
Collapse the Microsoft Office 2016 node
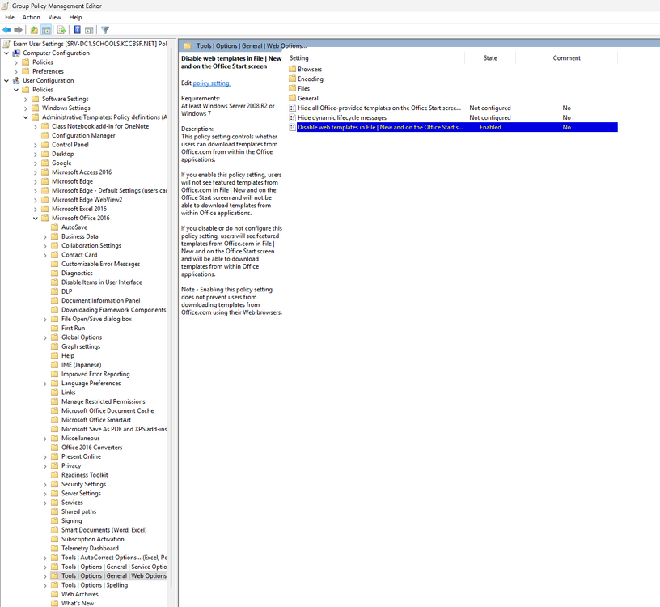click(x=36, y=219)
